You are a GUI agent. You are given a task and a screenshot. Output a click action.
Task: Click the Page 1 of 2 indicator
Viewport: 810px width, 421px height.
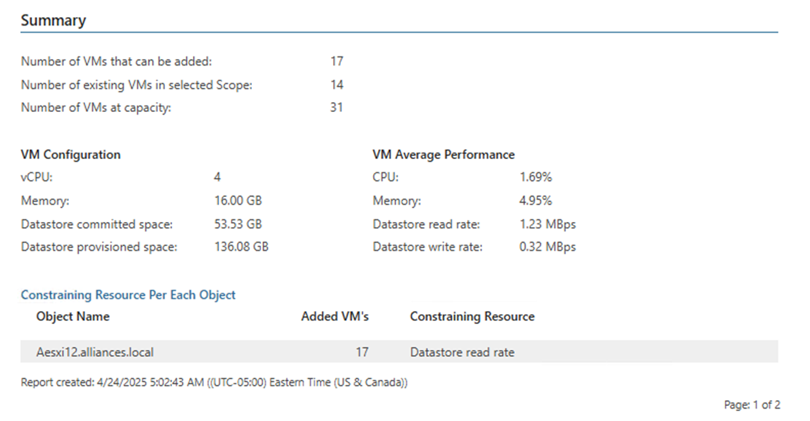pyautogui.click(x=752, y=405)
